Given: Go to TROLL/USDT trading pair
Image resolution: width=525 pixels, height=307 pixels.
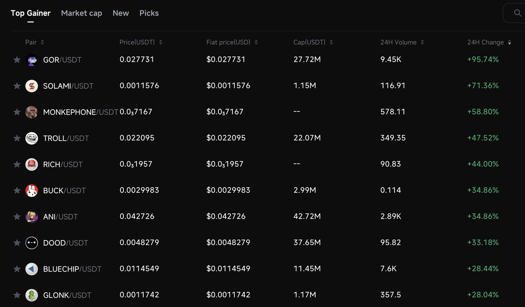Looking at the screenshot, I should click(66, 138).
